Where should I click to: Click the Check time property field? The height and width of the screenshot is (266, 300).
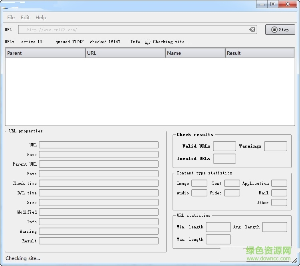[98, 183]
